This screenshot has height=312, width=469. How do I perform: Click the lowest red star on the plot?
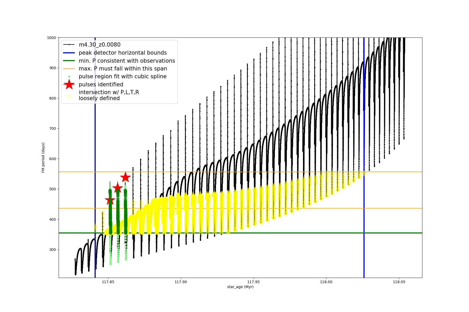click(x=110, y=200)
